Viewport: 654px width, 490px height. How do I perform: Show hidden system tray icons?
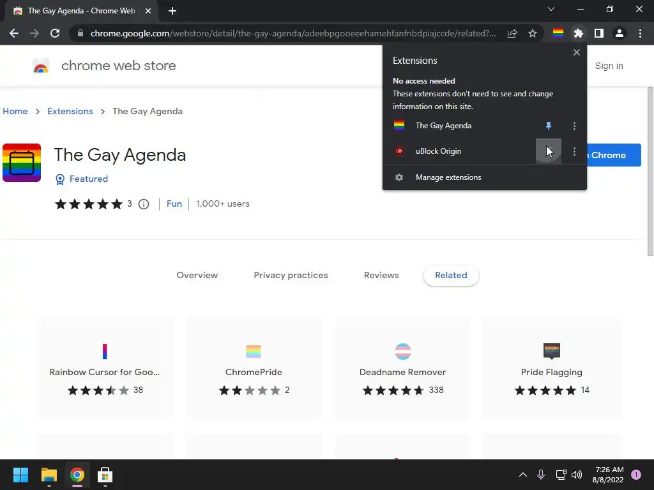(x=522, y=475)
